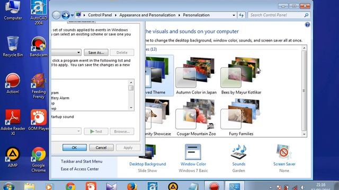This screenshot has height=190, width=339.
Task: Select the AutoCAD 2004 desktop shortcut
Action: coord(39,13)
